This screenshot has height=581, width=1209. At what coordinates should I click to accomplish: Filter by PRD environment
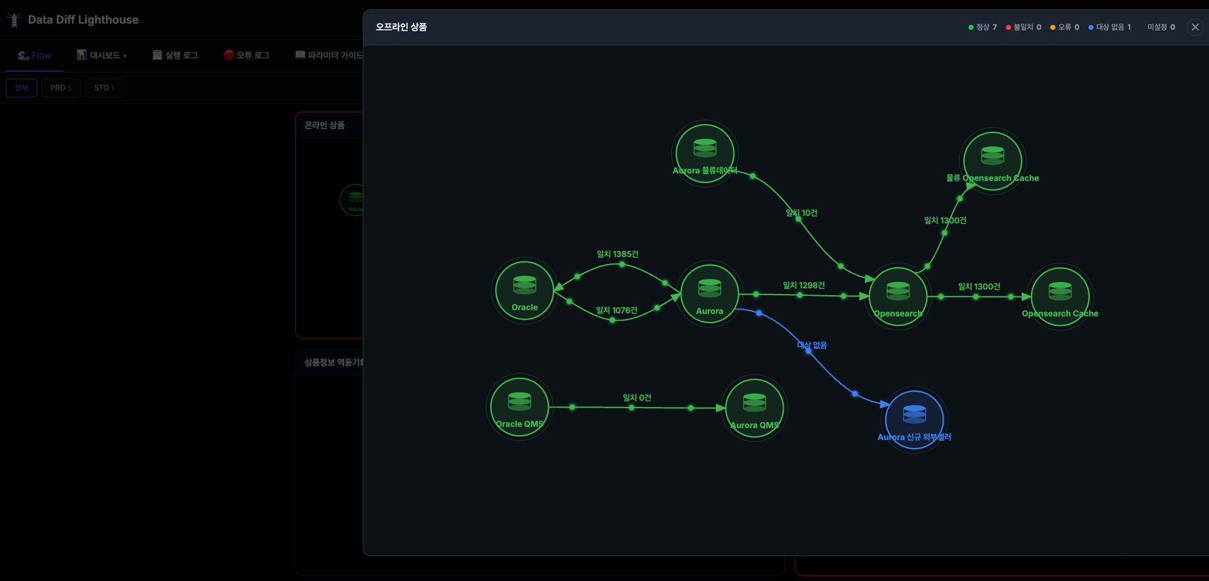point(61,87)
